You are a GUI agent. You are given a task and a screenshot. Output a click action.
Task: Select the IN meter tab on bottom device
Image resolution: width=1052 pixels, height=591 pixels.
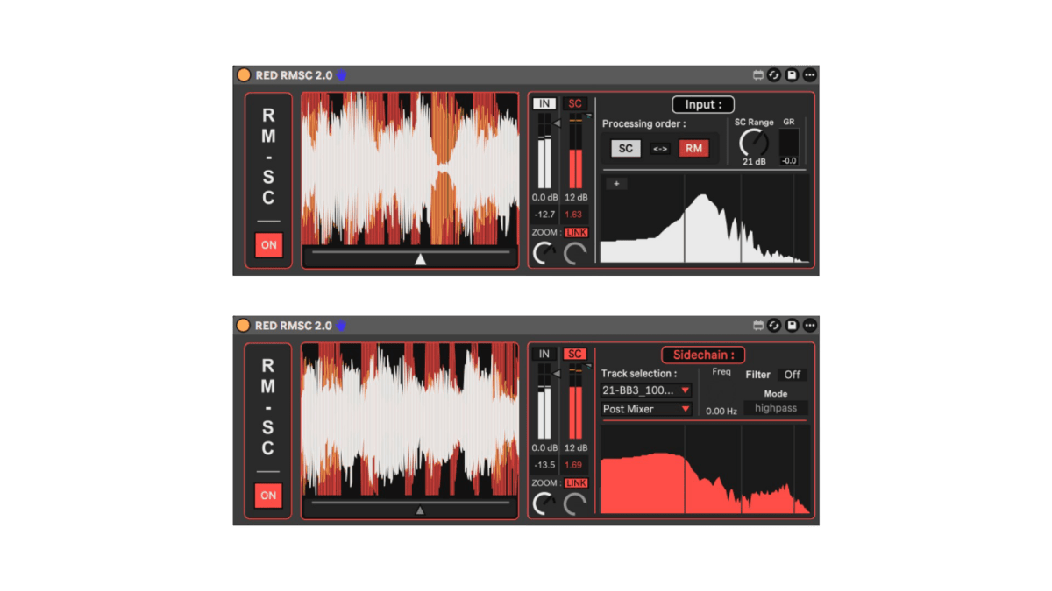pos(544,354)
